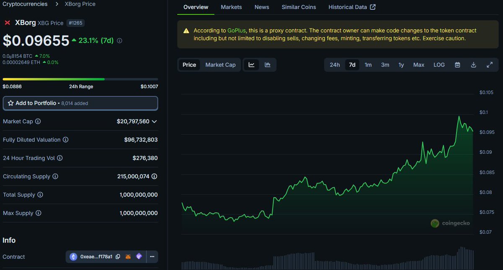Click info icon beside 24 Hour Trading Vol

click(x=60, y=158)
